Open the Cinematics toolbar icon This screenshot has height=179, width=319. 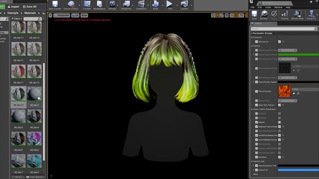click(x=141, y=5)
